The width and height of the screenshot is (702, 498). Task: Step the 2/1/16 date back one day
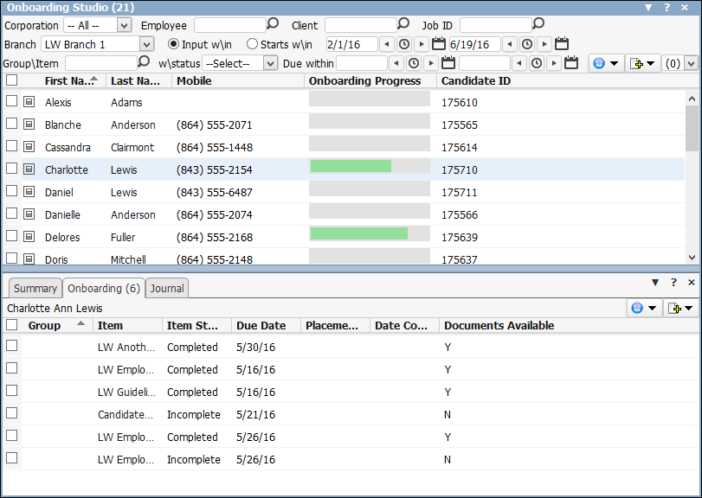[x=387, y=44]
